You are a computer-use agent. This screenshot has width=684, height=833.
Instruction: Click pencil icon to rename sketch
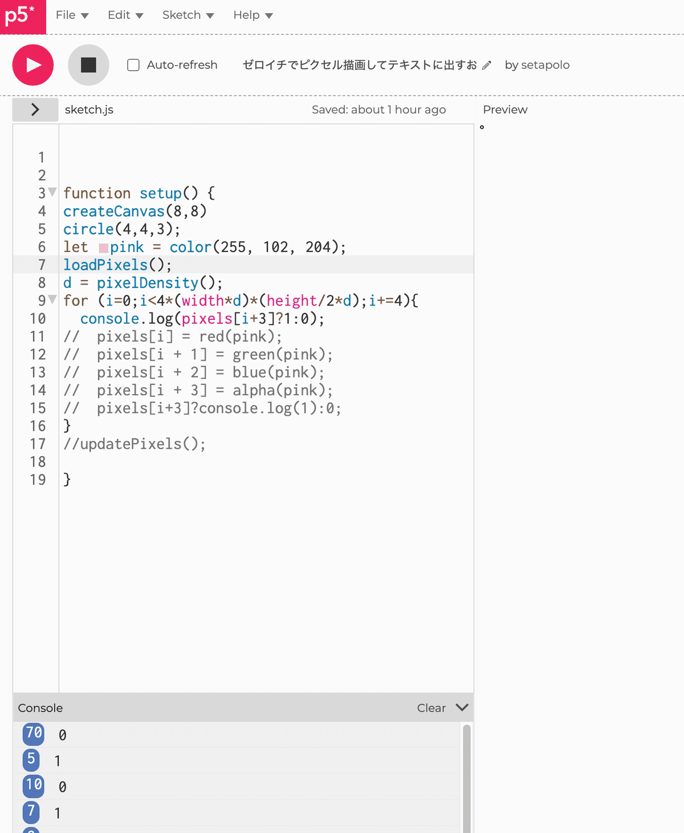tap(486, 65)
